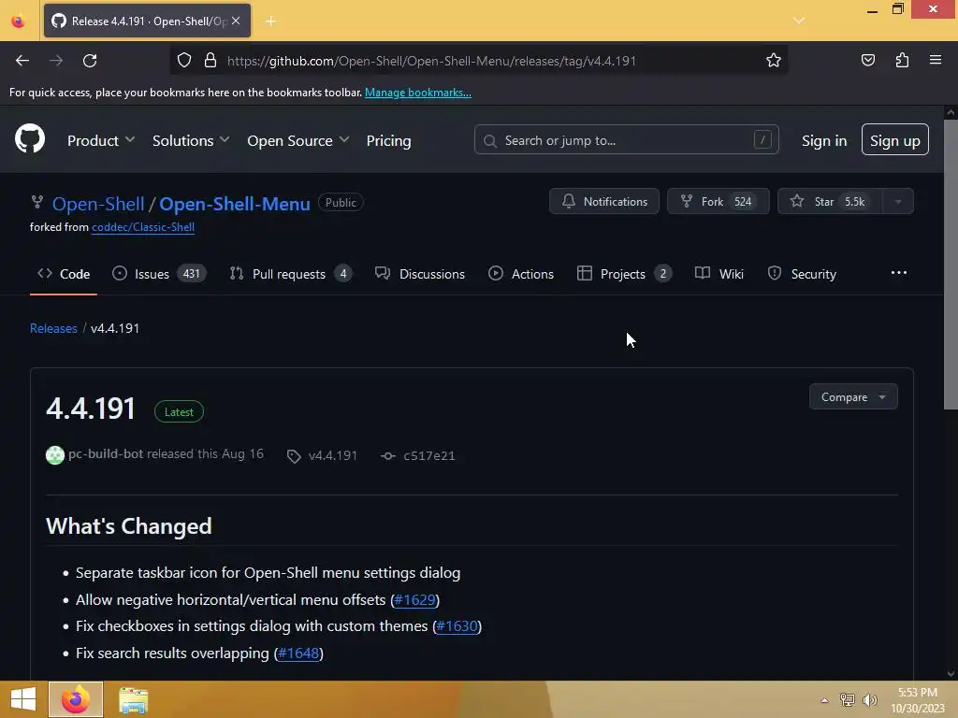Viewport: 958px width, 718px height.
Task: Click the Sign in link
Action: click(824, 140)
